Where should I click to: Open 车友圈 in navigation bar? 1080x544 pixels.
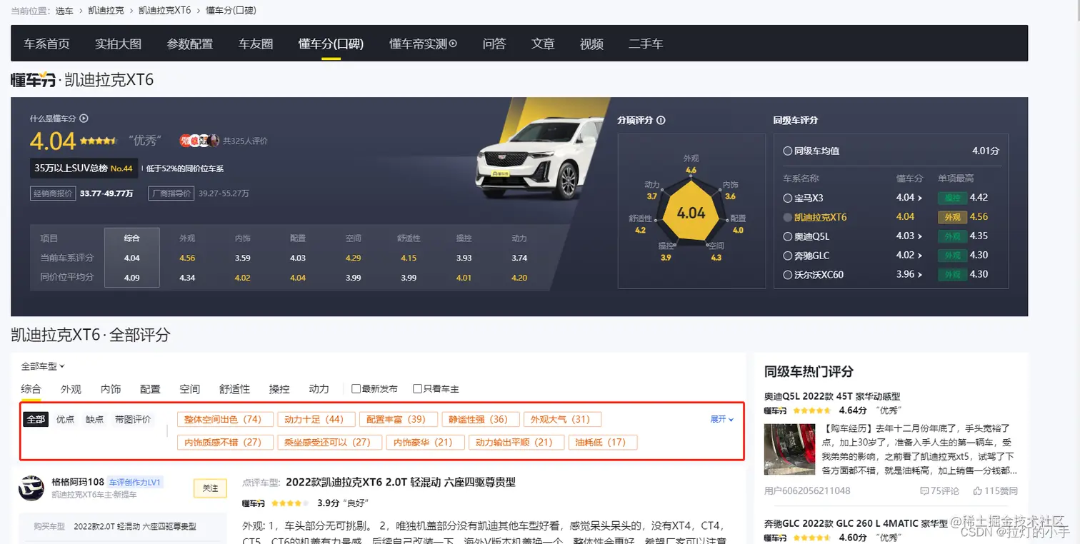(256, 44)
